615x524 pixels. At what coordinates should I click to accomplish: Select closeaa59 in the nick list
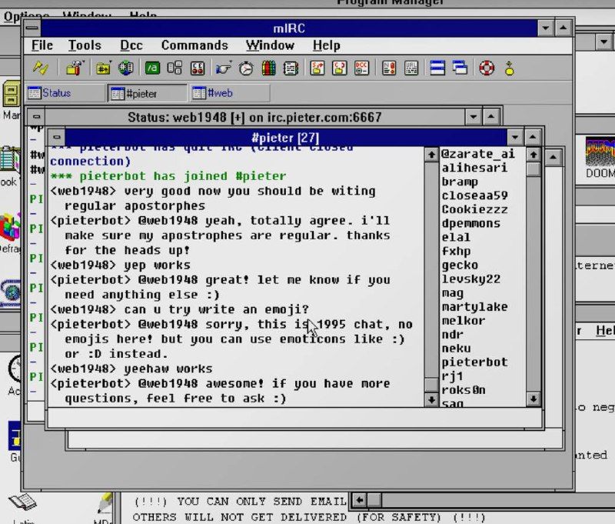point(474,195)
